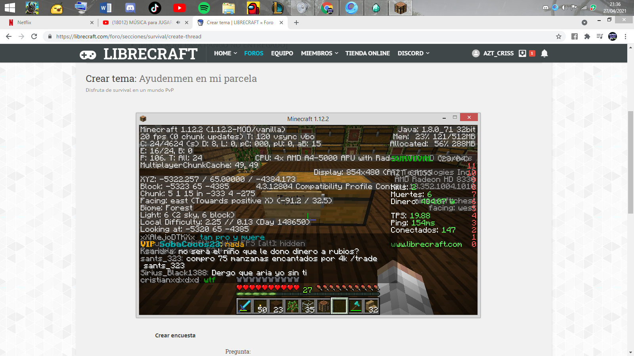The height and width of the screenshot is (356, 634).
Task: Open the AZT_CRISS user profile
Action: coord(493,53)
